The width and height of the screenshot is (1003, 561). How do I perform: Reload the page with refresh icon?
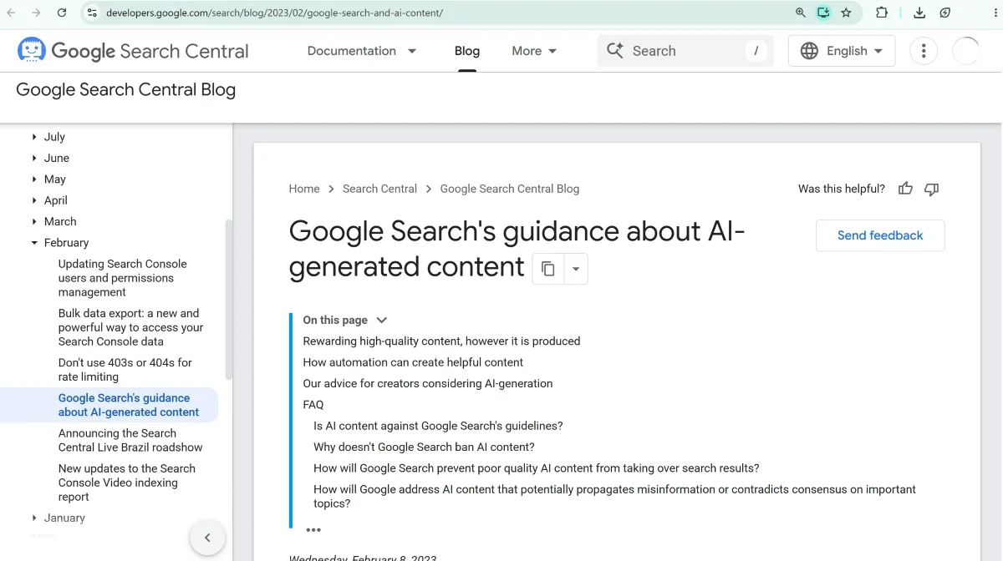pos(61,13)
